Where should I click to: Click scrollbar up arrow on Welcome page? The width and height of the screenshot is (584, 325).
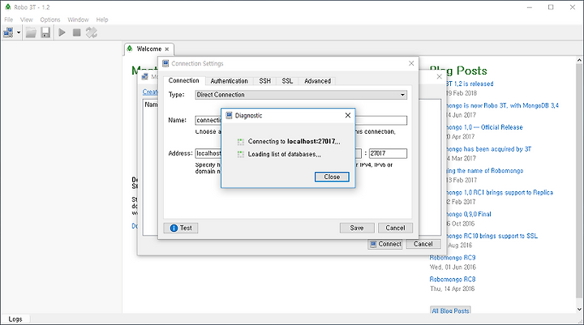point(579,60)
